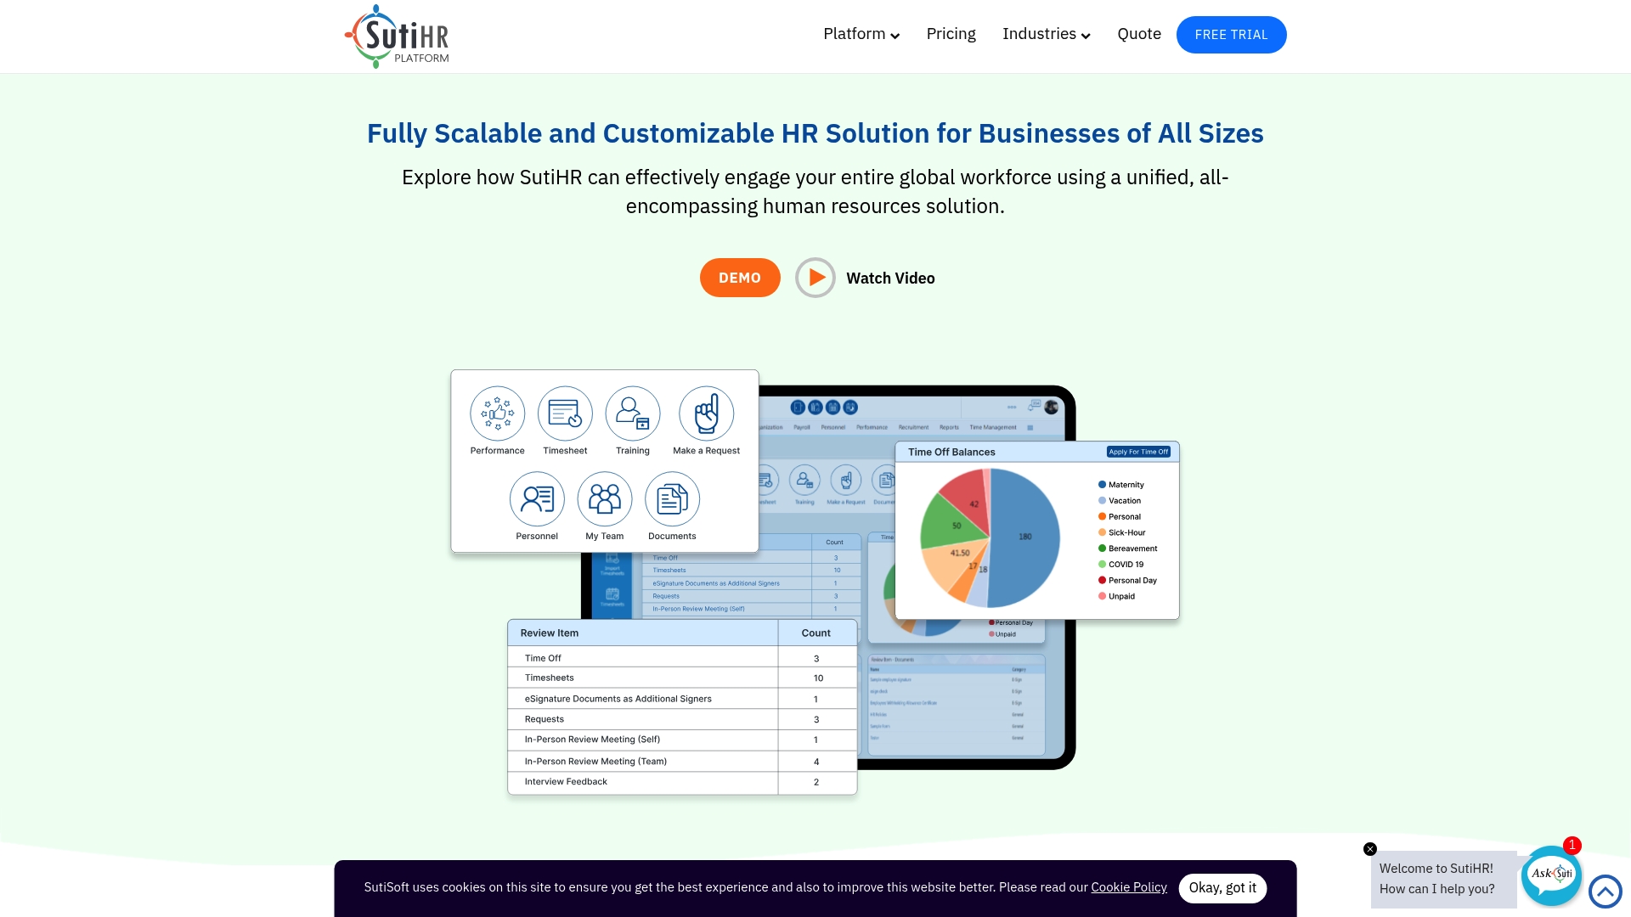Click the Apply For Time Off button
Viewport: 1631px width, 917px height.
[1138, 451]
